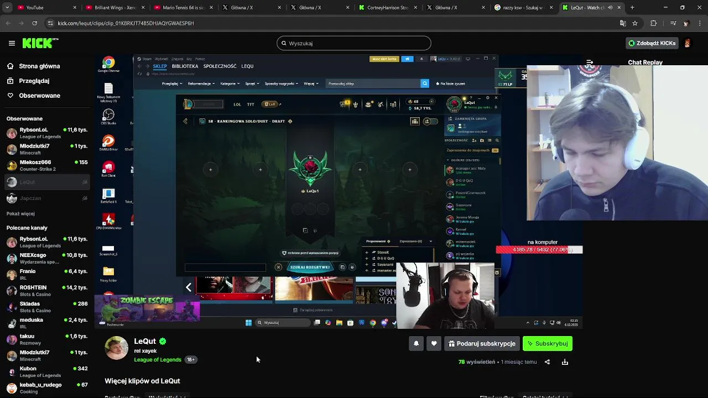Viewport: 708px width, 398px height.
Task: Select offline Japczan channel in sidebar
Action: pyautogui.click(x=47, y=198)
